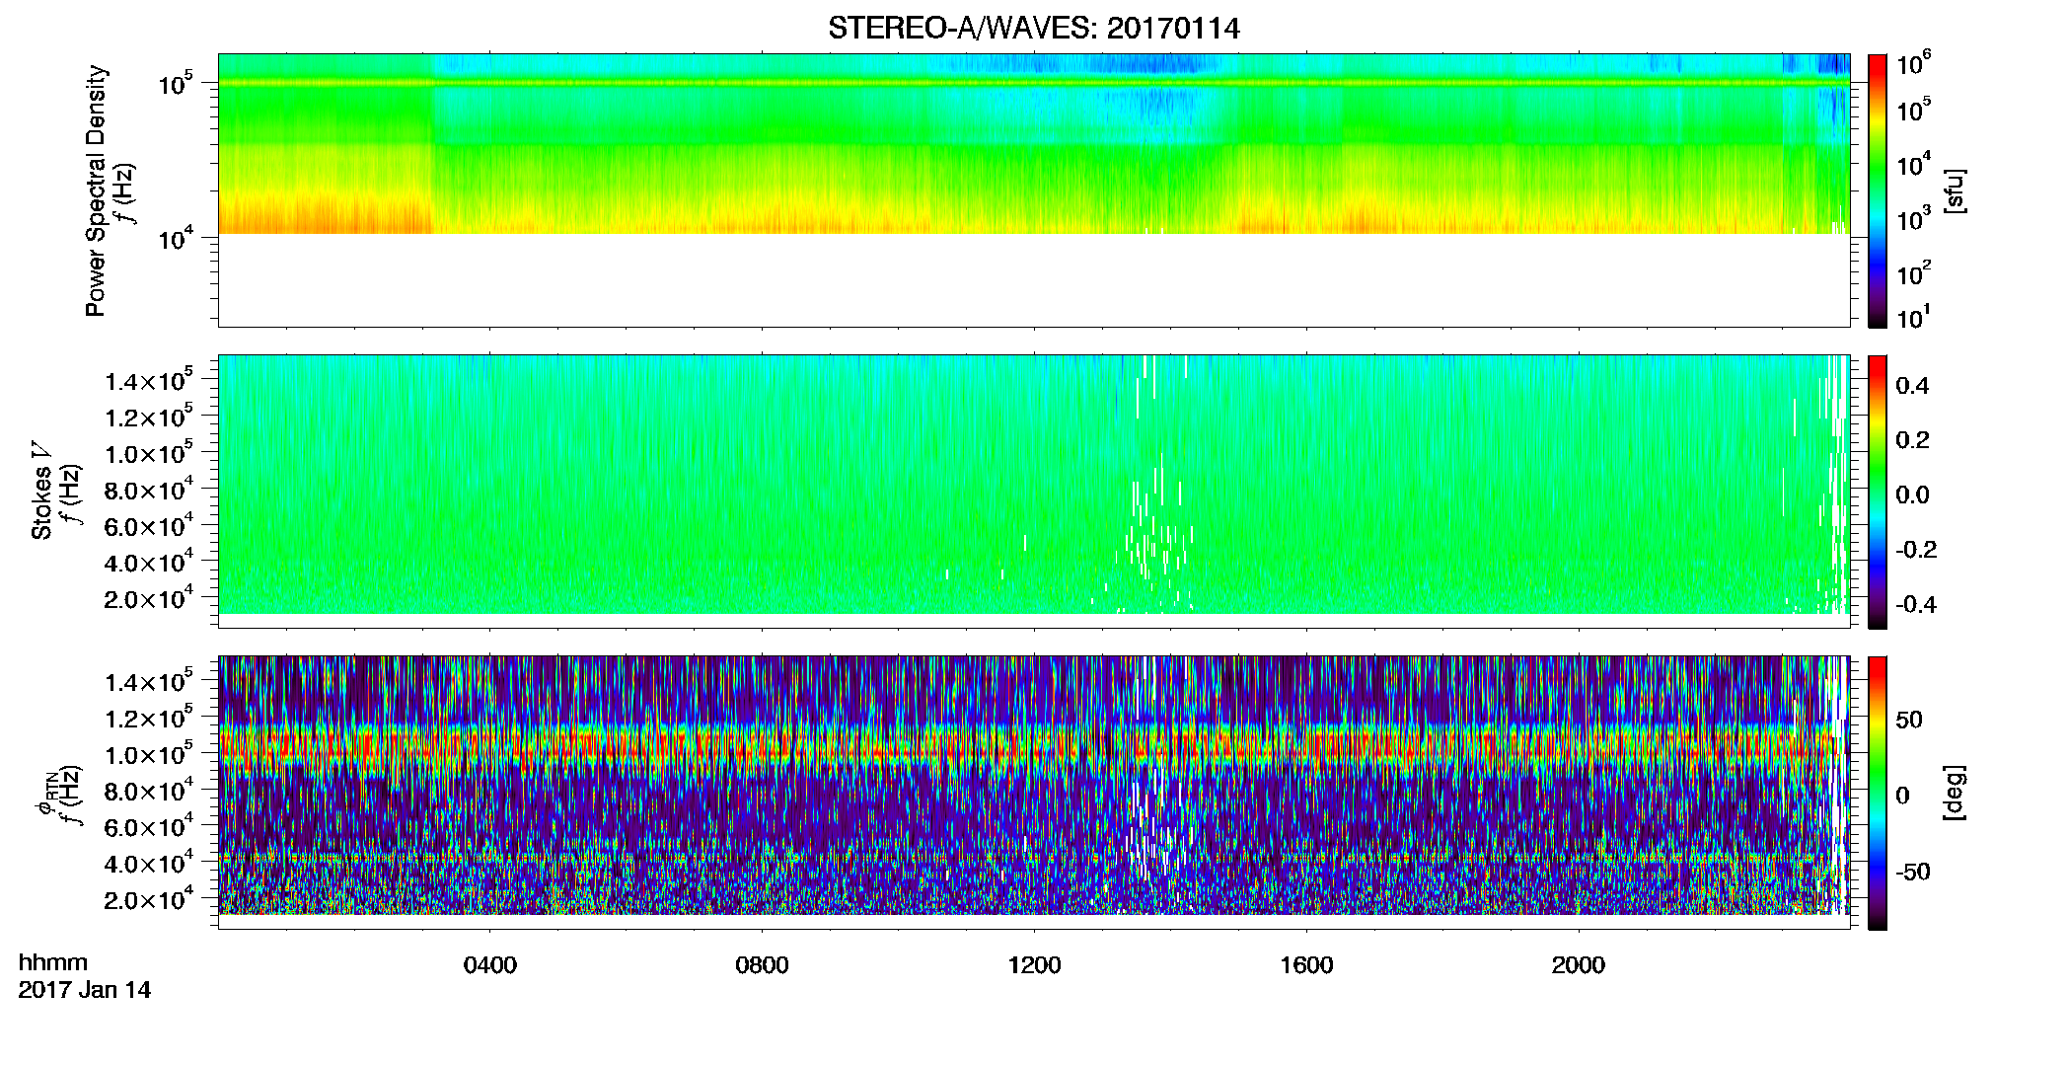
Task: Click the STEREO-A/WAVES: 20170114 plot title
Action: click(x=1033, y=28)
